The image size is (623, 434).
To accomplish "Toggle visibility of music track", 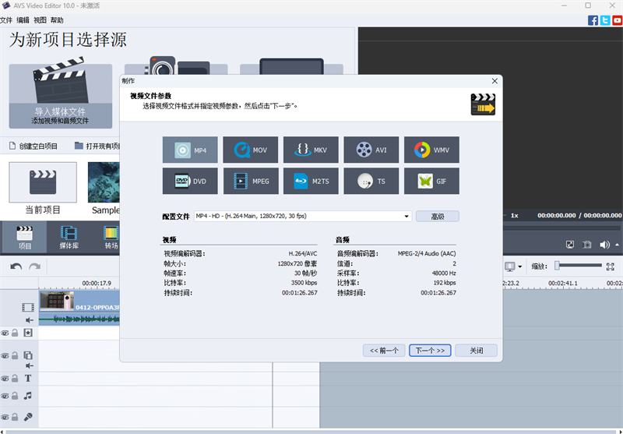I will click(5, 397).
